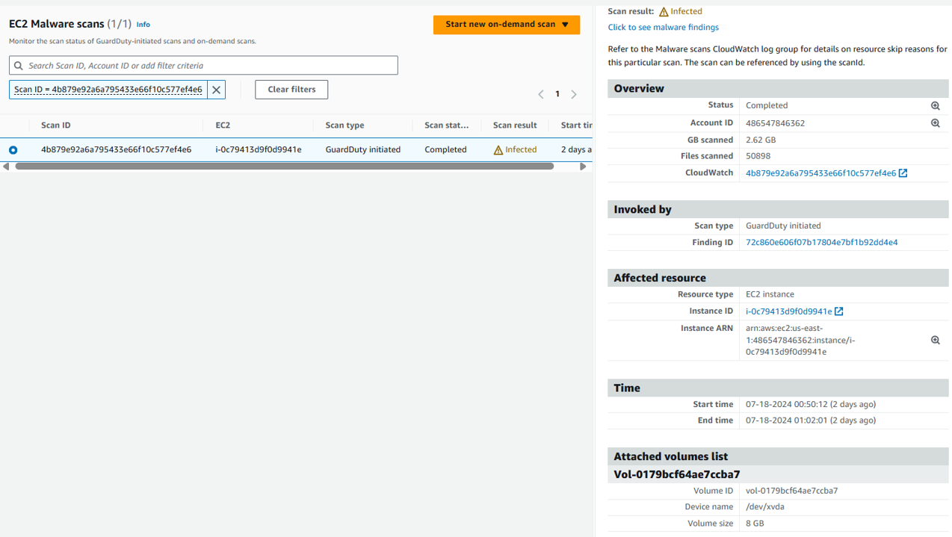The height and width of the screenshot is (537, 952).
Task: Click the Scan status column header
Action: click(447, 125)
